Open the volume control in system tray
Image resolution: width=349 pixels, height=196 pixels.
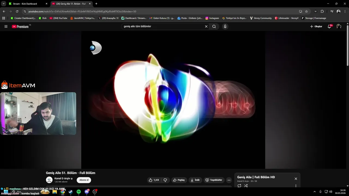(x=331, y=192)
